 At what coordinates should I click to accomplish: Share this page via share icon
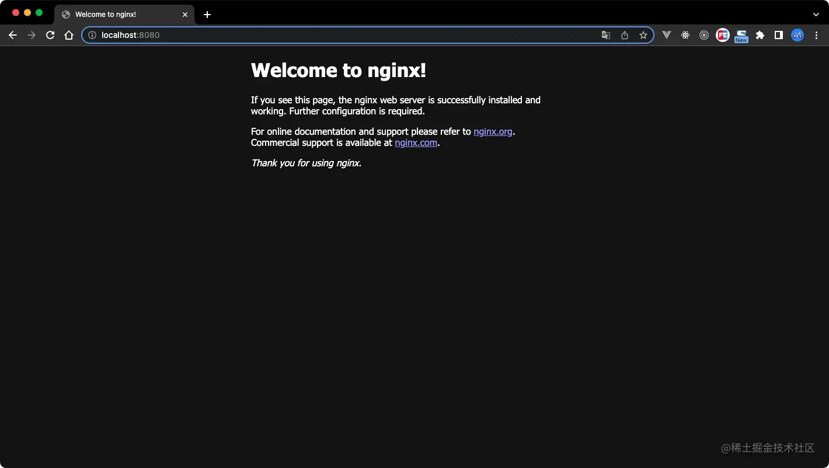pos(625,35)
